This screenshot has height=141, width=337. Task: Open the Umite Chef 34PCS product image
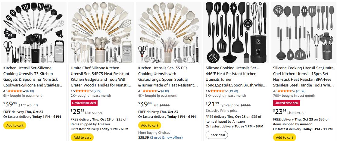click(x=101, y=32)
